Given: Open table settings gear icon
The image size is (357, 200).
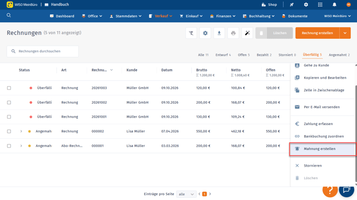Looking at the screenshot, I should tap(205, 33).
